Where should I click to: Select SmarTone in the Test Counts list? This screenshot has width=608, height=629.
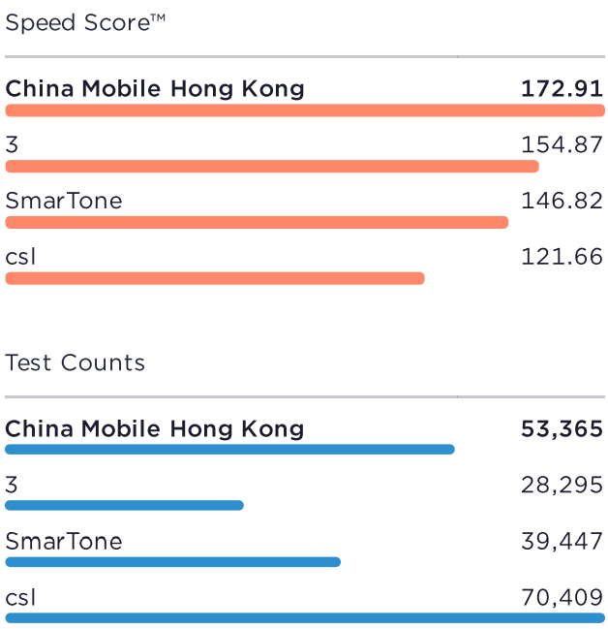point(64,541)
